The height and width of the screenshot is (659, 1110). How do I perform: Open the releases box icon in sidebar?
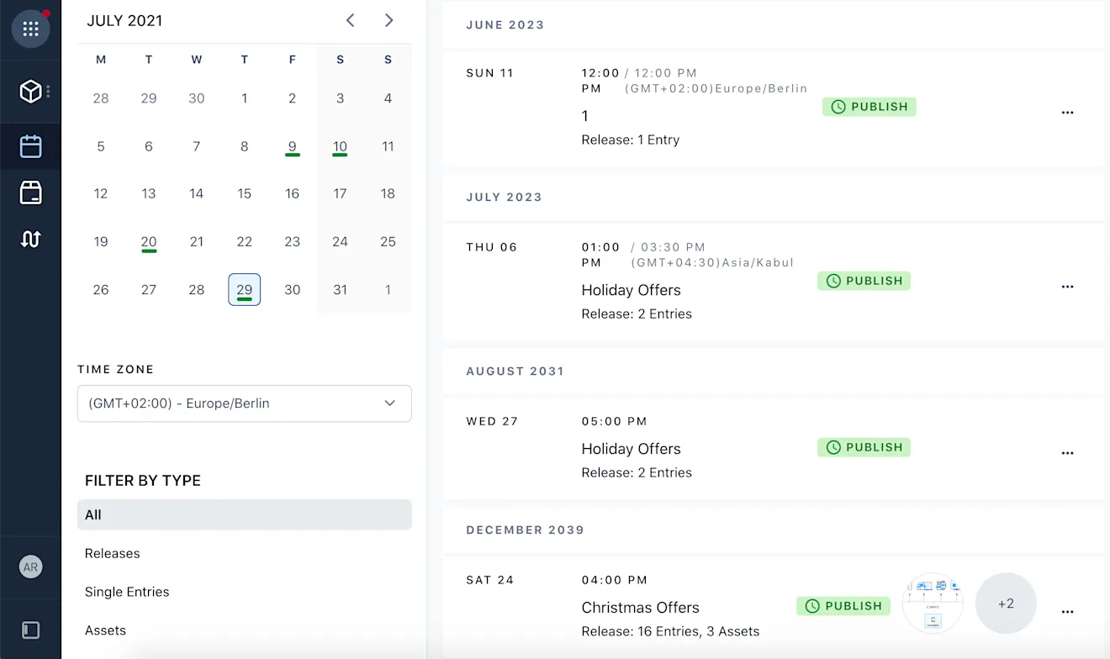click(31, 192)
